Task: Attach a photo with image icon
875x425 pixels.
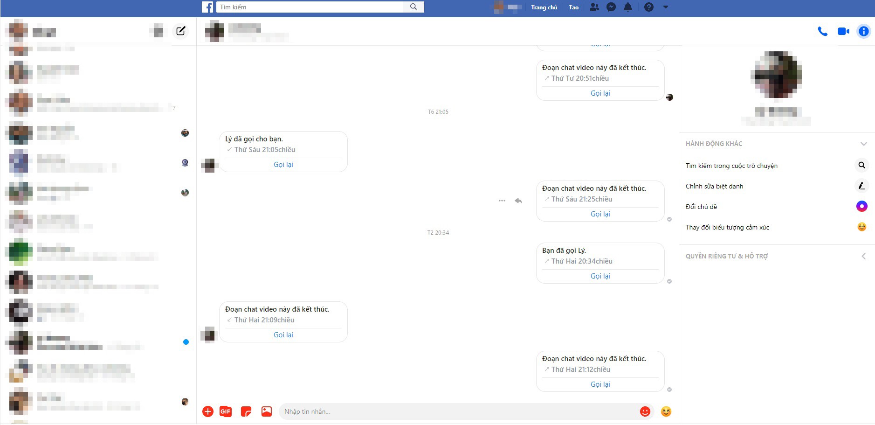Action: 266,411
